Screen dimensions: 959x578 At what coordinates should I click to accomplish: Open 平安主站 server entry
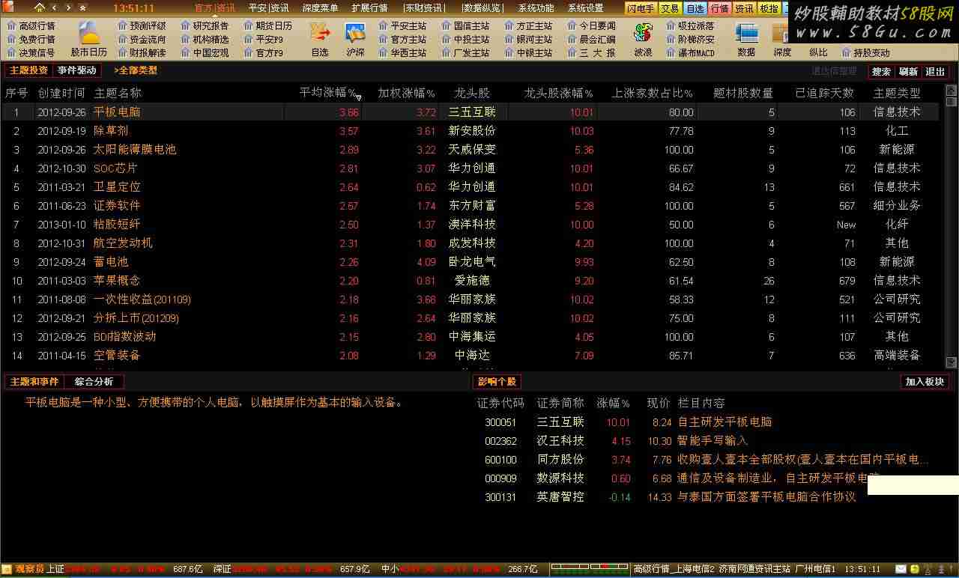point(403,25)
